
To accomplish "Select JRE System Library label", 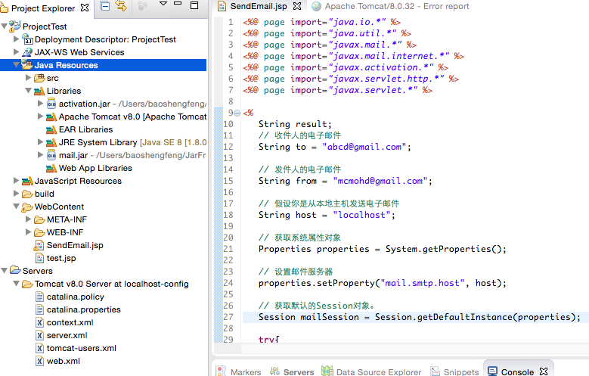I will [132, 142].
